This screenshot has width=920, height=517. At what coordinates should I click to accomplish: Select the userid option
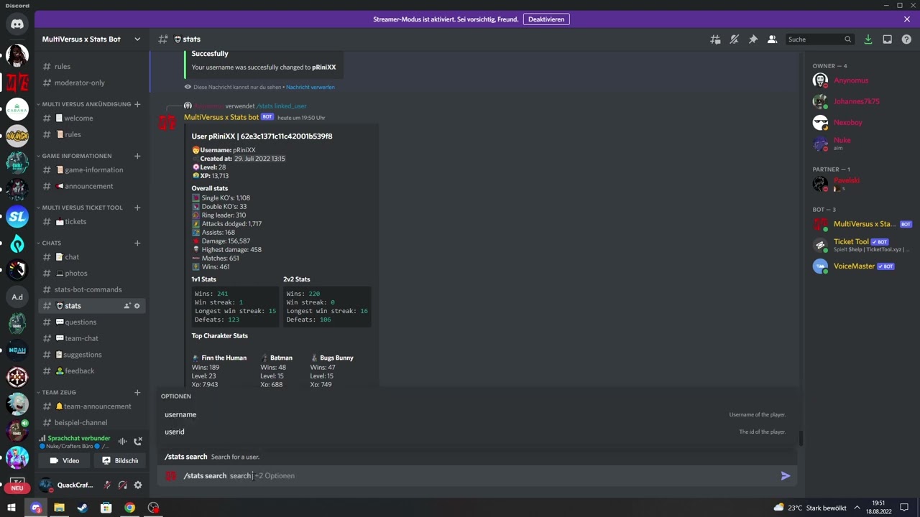[x=475, y=432]
